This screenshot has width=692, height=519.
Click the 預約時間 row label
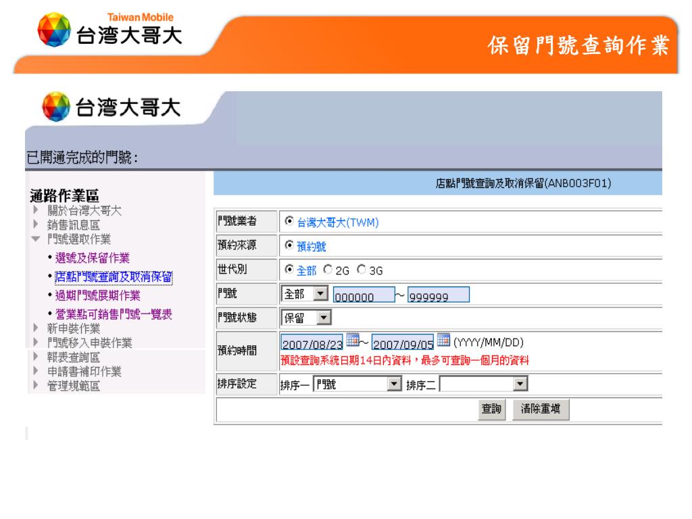point(237,351)
